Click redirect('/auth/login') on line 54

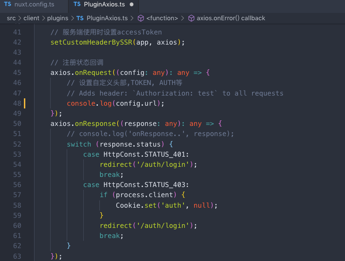[x=148, y=165]
